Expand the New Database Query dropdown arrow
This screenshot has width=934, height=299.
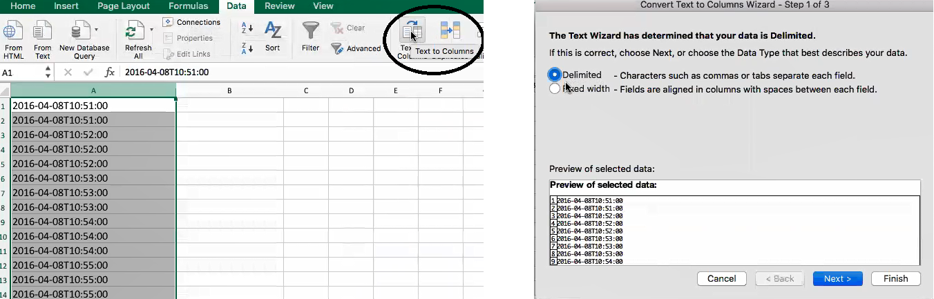96,30
